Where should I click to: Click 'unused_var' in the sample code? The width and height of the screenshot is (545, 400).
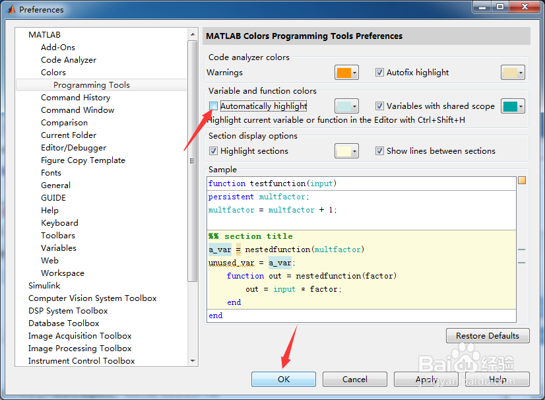point(231,263)
